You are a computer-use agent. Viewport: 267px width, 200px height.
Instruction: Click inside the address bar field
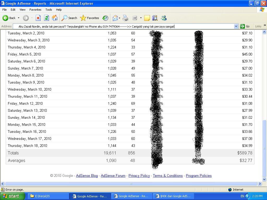[x=123, y=26]
